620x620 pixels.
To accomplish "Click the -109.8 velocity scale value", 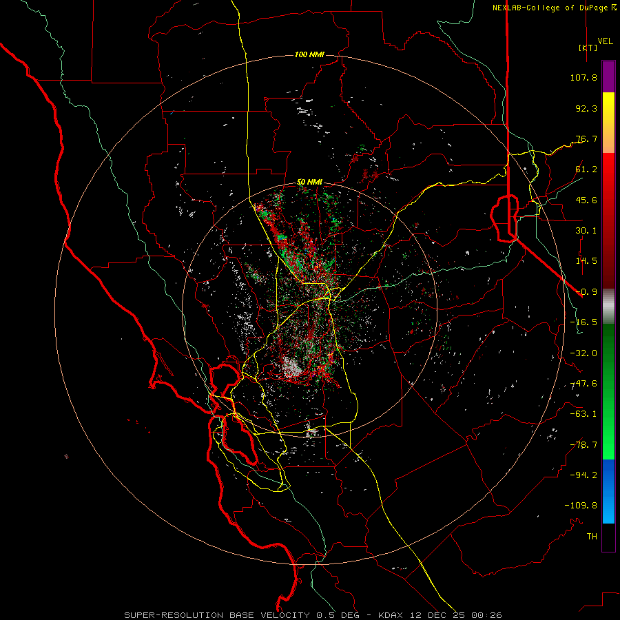I will coord(581,506).
